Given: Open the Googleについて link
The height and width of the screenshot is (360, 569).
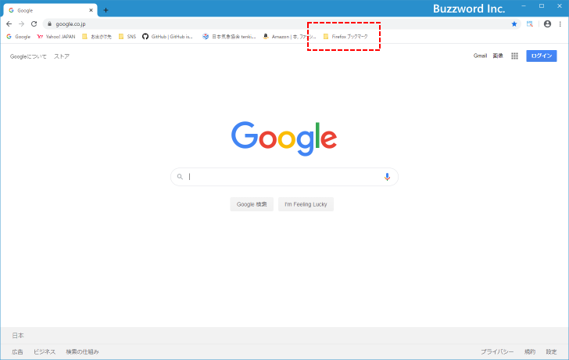Looking at the screenshot, I should coord(28,56).
